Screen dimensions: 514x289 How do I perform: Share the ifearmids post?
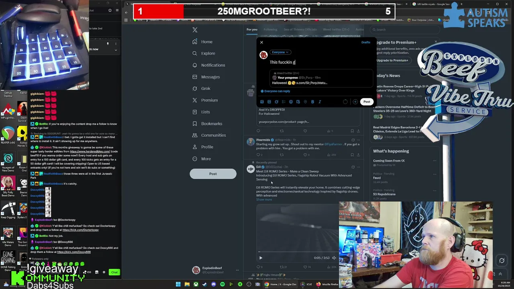(x=358, y=155)
